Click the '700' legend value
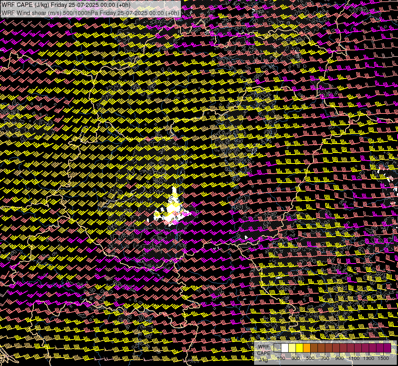This screenshot has height=366, width=398. [x=325, y=358]
